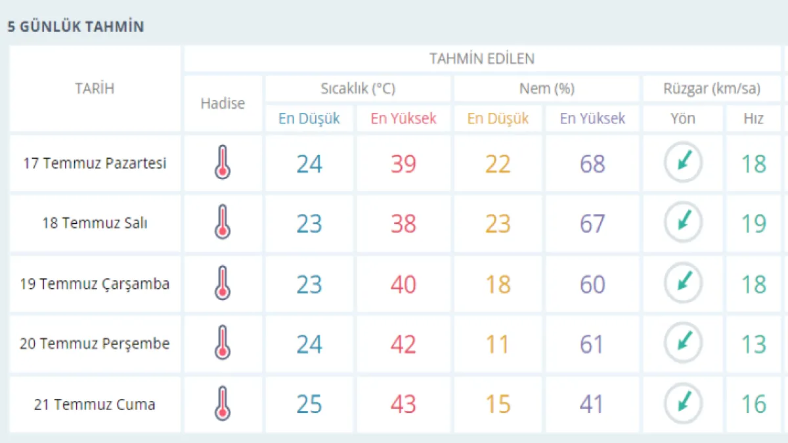The image size is (788, 443).
Task: Click the Sıcaklık (°C) header
Action: [358, 89]
